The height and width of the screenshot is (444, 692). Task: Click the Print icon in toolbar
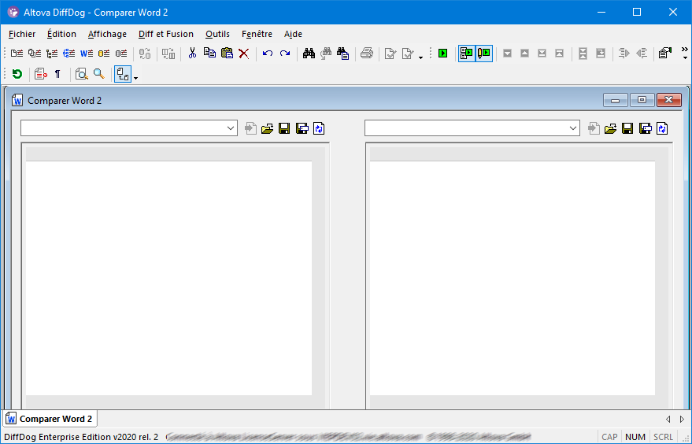367,54
